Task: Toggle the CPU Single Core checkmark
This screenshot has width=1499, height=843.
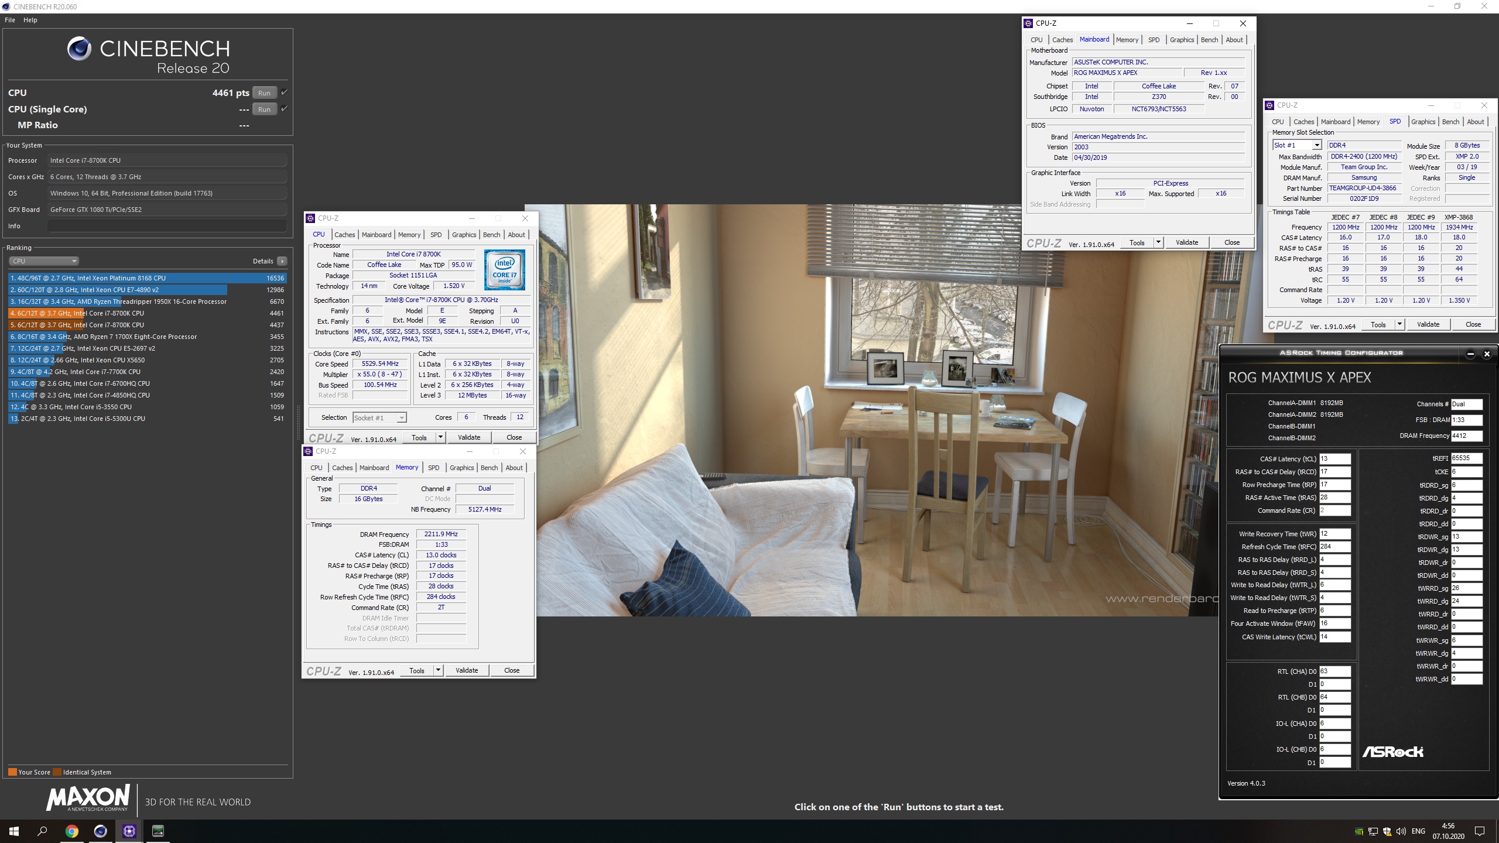Action: click(284, 108)
